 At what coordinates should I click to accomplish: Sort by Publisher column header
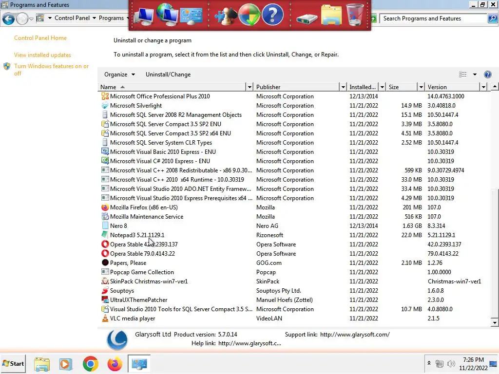point(297,87)
